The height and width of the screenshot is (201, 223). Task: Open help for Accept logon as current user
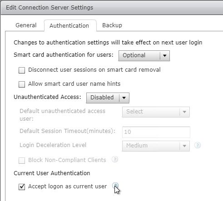click(115, 186)
